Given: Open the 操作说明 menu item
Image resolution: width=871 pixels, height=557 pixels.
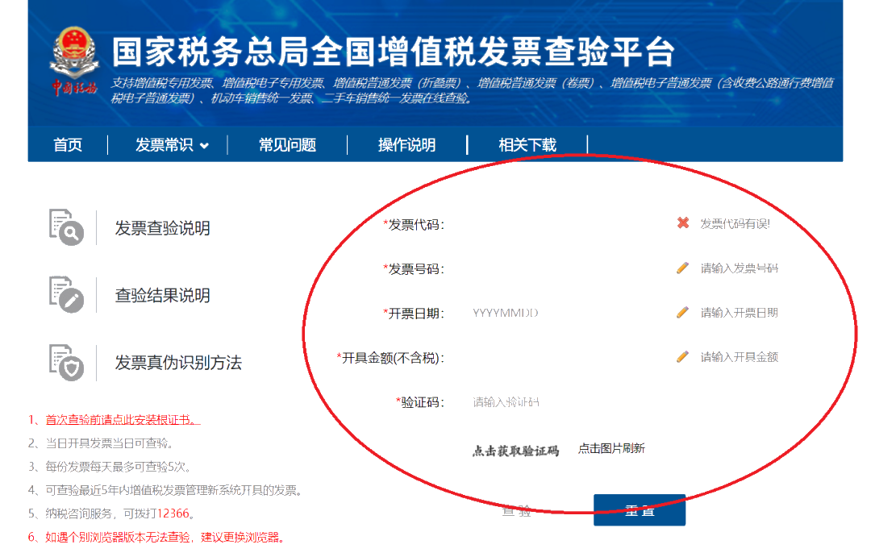Looking at the screenshot, I should [x=406, y=145].
